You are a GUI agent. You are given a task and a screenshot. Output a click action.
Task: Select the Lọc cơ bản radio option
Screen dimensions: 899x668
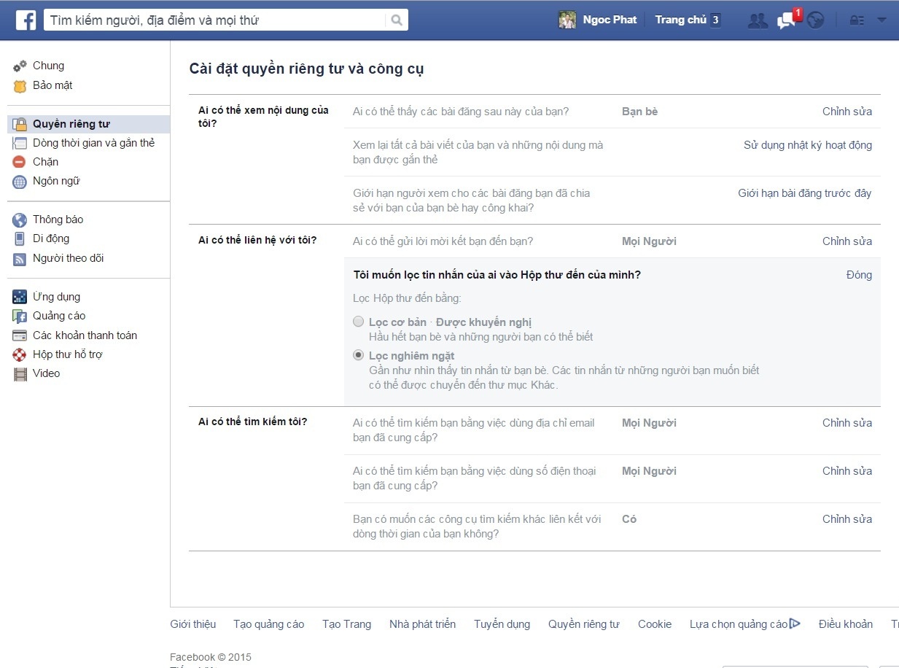click(x=358, y=322)
